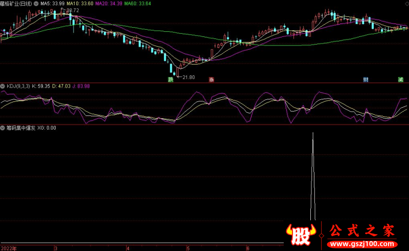
Task: Expand the KDJ(9,3,3) indicator dropdown arrow
Action: (x=3, y=86)
